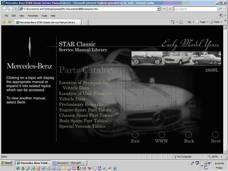Open the address bar history dropdown
The height and width of the screenshot is (171, 228).
click(x=159, y=9)
